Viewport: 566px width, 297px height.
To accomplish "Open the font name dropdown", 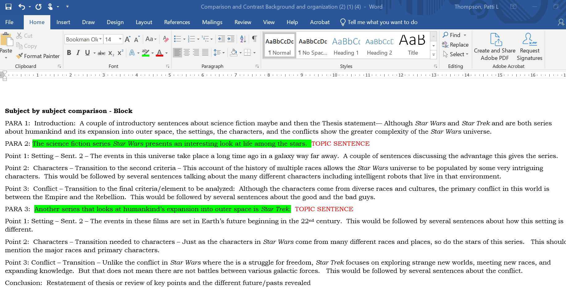I will click(x=100, y=39).
